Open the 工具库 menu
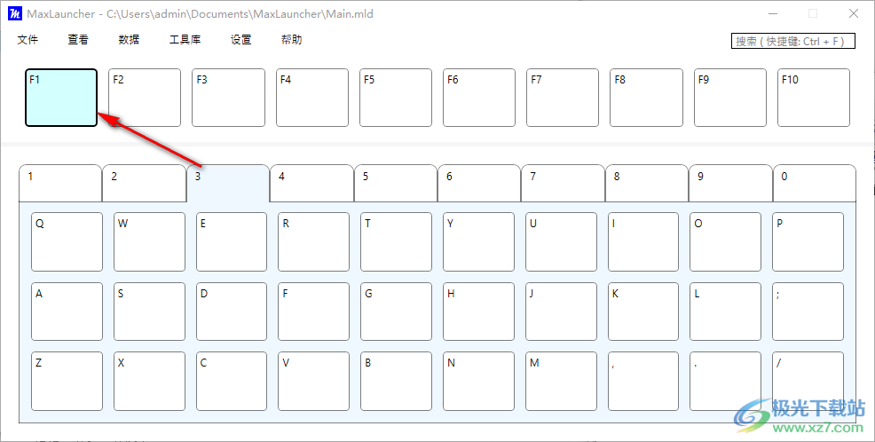 pyautogui.click(x=185, y=40)
